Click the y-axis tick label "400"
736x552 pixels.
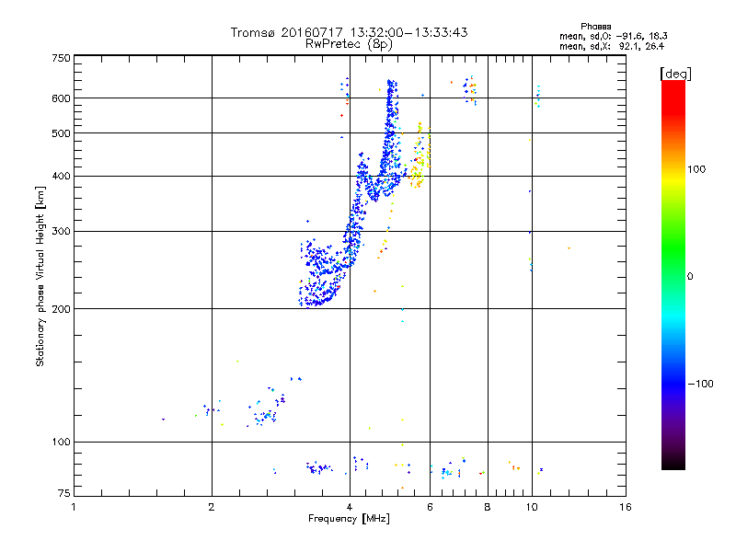tap(61, 176)
